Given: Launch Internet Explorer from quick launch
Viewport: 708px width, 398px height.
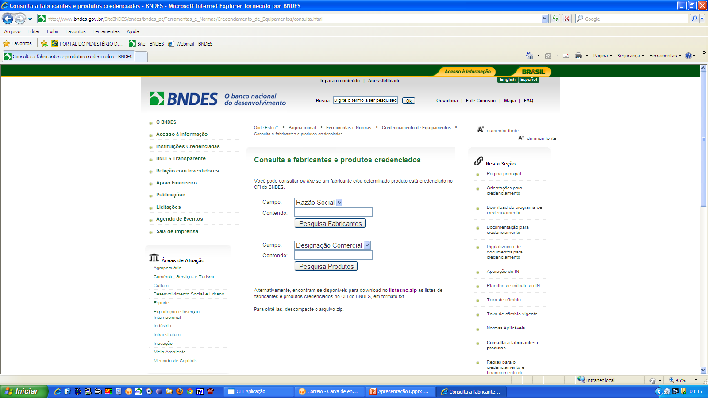Looking at the screenshot, I should click(58, 391).
